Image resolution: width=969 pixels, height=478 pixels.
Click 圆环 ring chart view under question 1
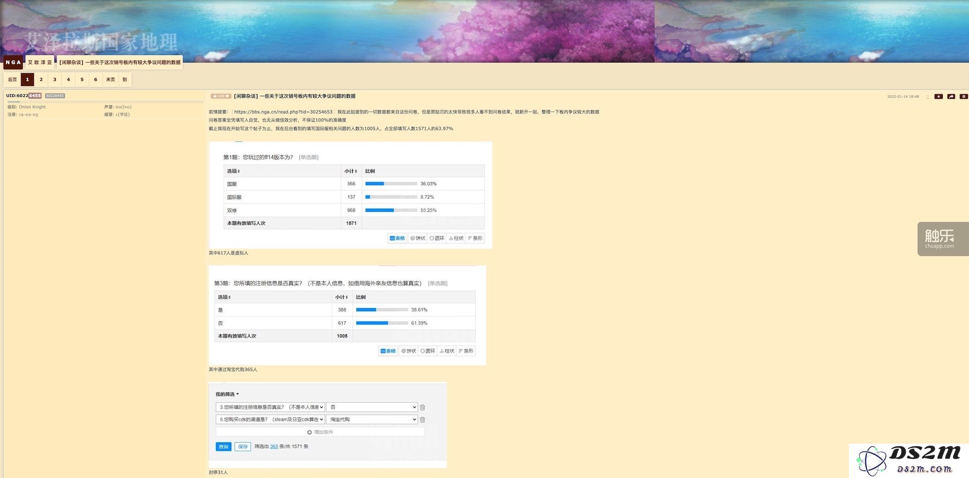[x=437, y=238]
